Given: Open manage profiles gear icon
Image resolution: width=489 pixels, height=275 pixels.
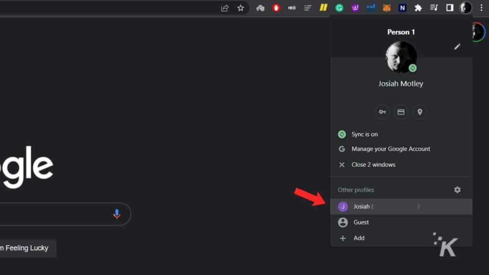Looking at the screenshot, I should (457, 190).
